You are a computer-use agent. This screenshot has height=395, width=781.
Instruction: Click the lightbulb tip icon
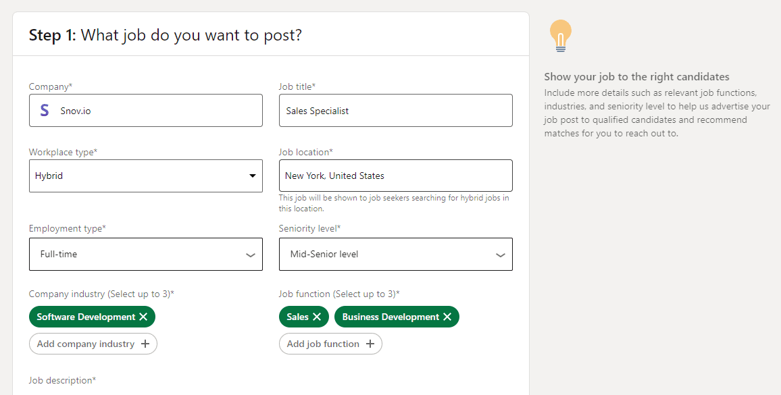coord(560,36)
